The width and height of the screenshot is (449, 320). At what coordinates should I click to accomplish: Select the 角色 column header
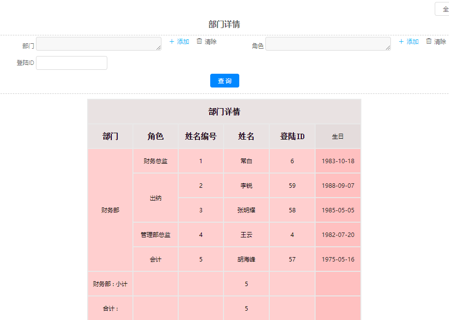coord(156,136)
